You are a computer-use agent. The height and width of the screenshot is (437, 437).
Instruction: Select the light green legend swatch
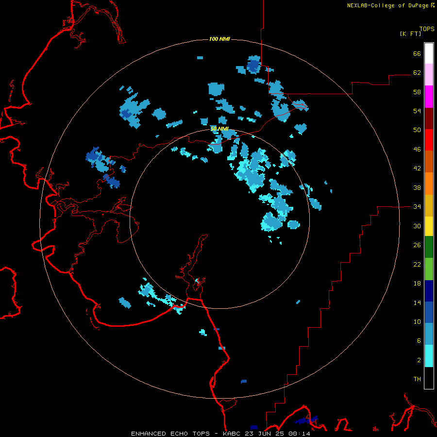click(x=429, y=269)
